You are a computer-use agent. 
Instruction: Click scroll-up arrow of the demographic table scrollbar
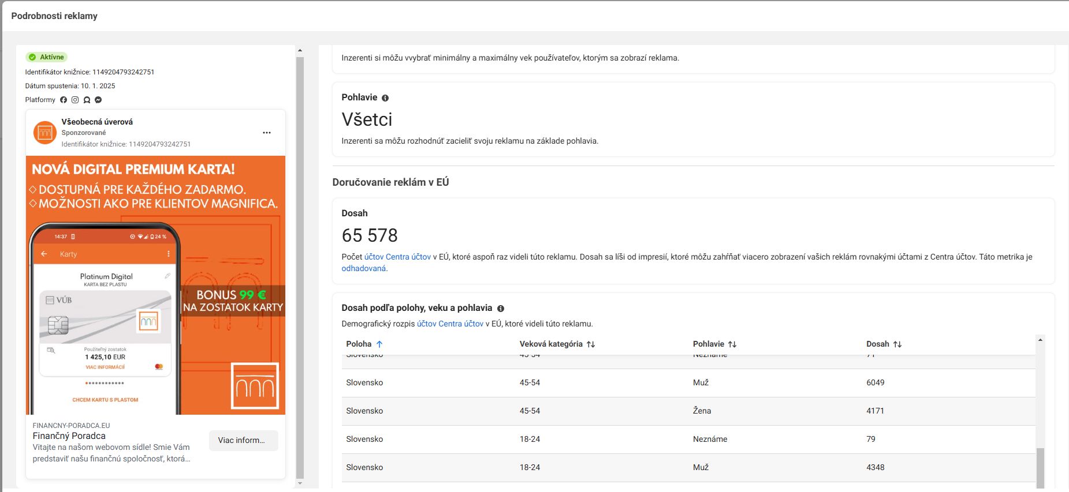[1040, 340]
